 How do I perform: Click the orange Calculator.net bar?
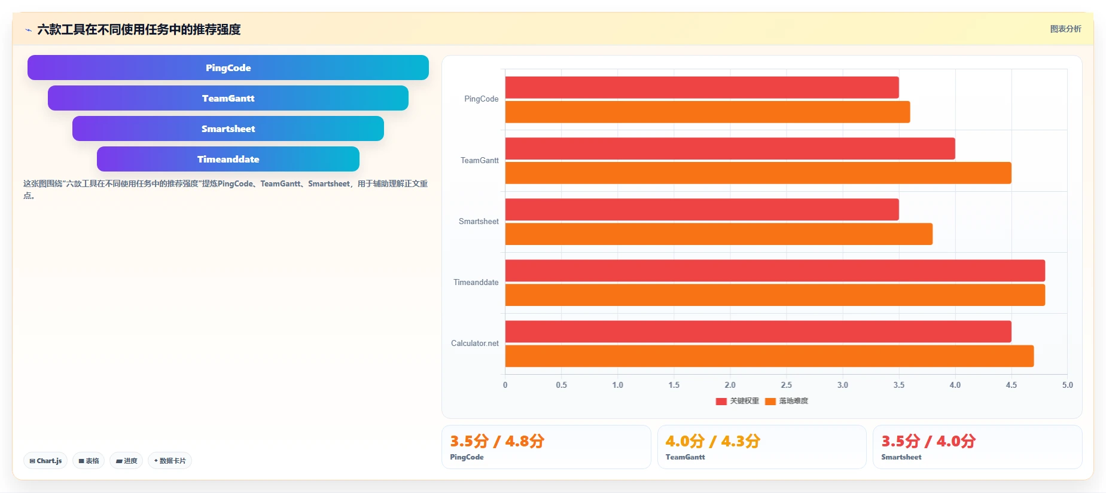769,356
